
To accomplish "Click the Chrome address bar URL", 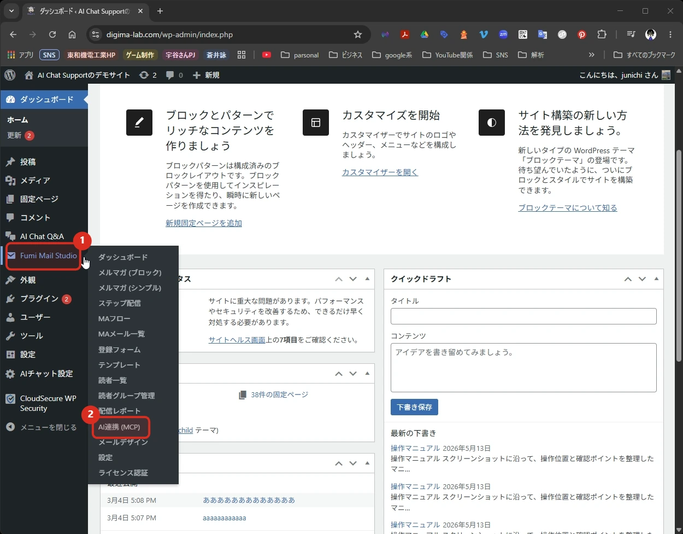I will click(169, 34).
